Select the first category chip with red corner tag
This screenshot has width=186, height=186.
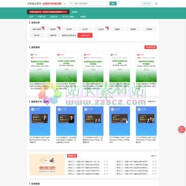click(37, 29)
